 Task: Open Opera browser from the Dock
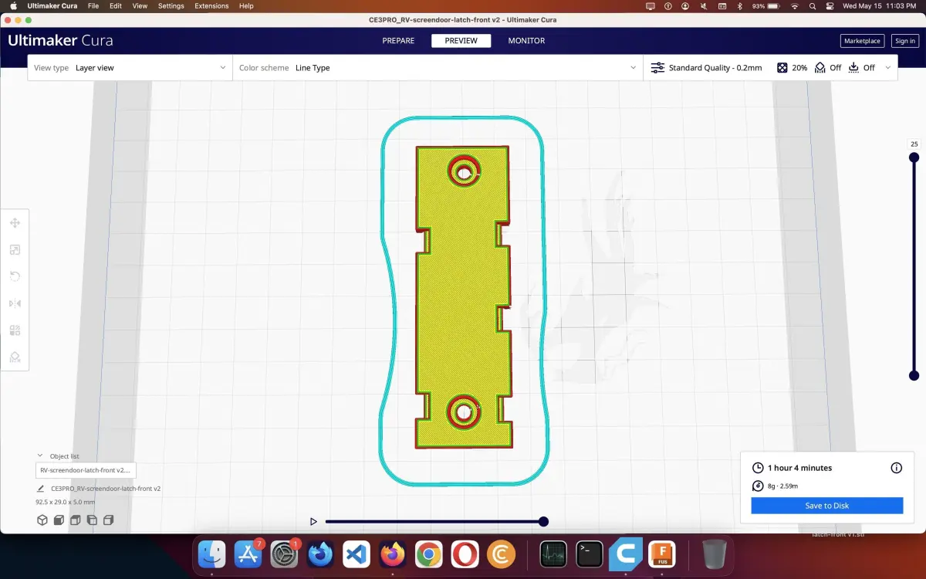coord(465,554)
